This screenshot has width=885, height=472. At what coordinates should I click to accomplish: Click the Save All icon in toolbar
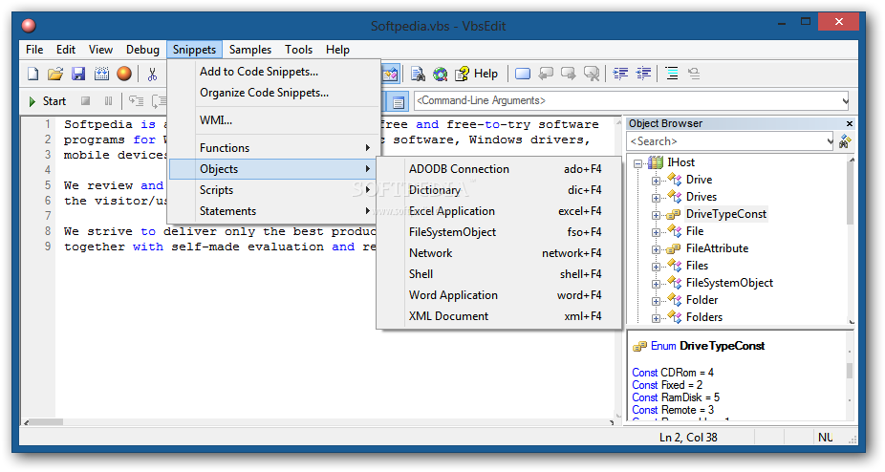101,74
